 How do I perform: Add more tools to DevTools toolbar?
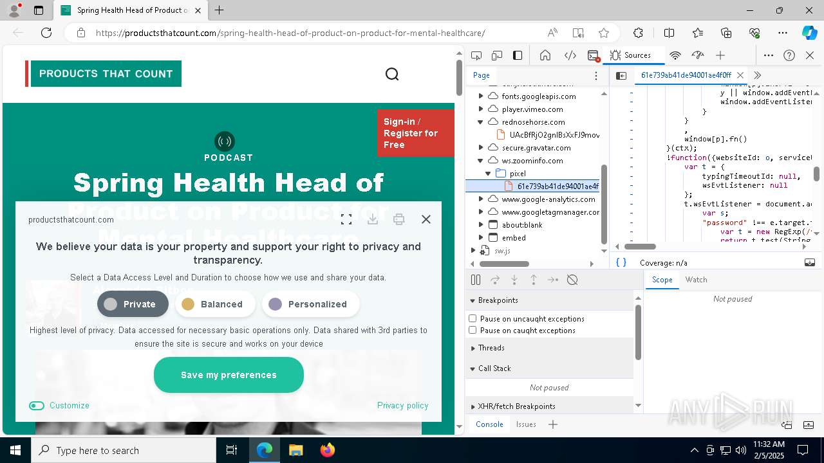720,55
